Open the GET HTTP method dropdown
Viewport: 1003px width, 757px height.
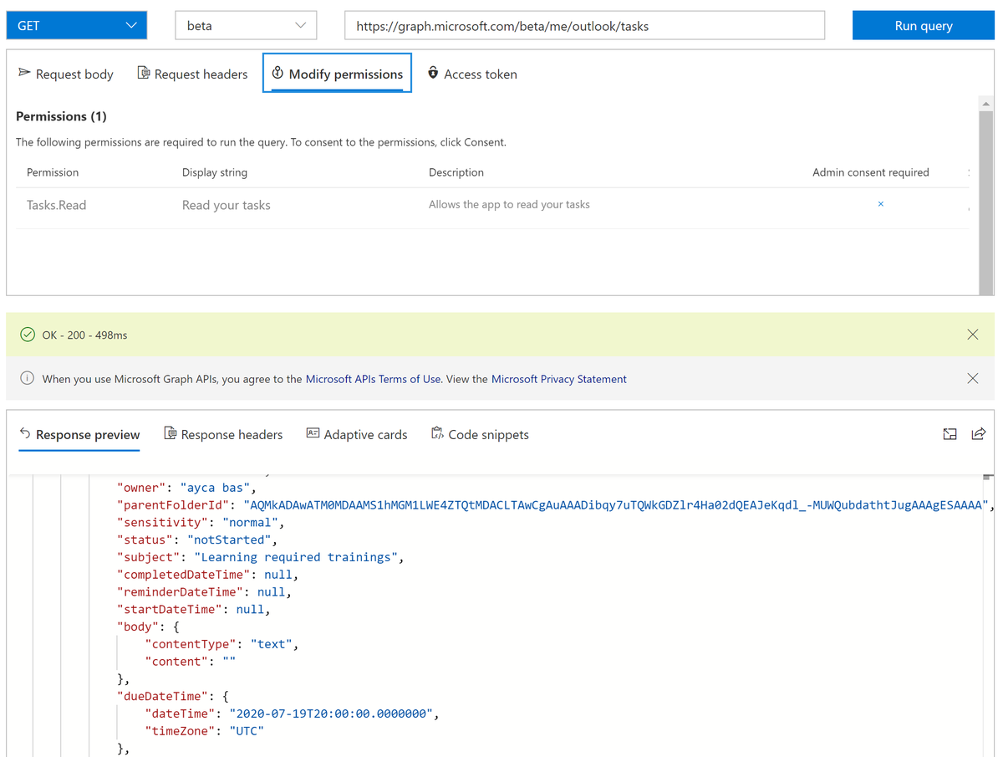pos(76,25)
